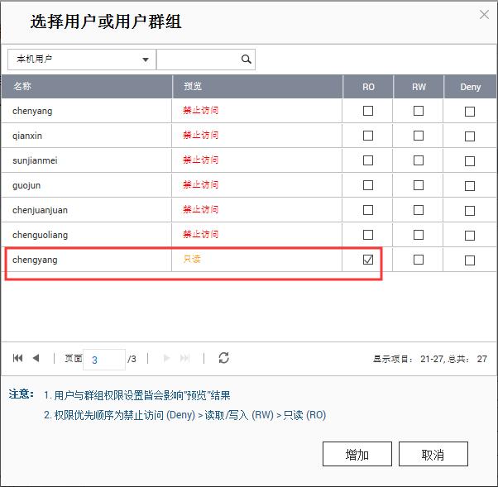
Task: Select the chenguoliang user name
Action: point(40,236)
